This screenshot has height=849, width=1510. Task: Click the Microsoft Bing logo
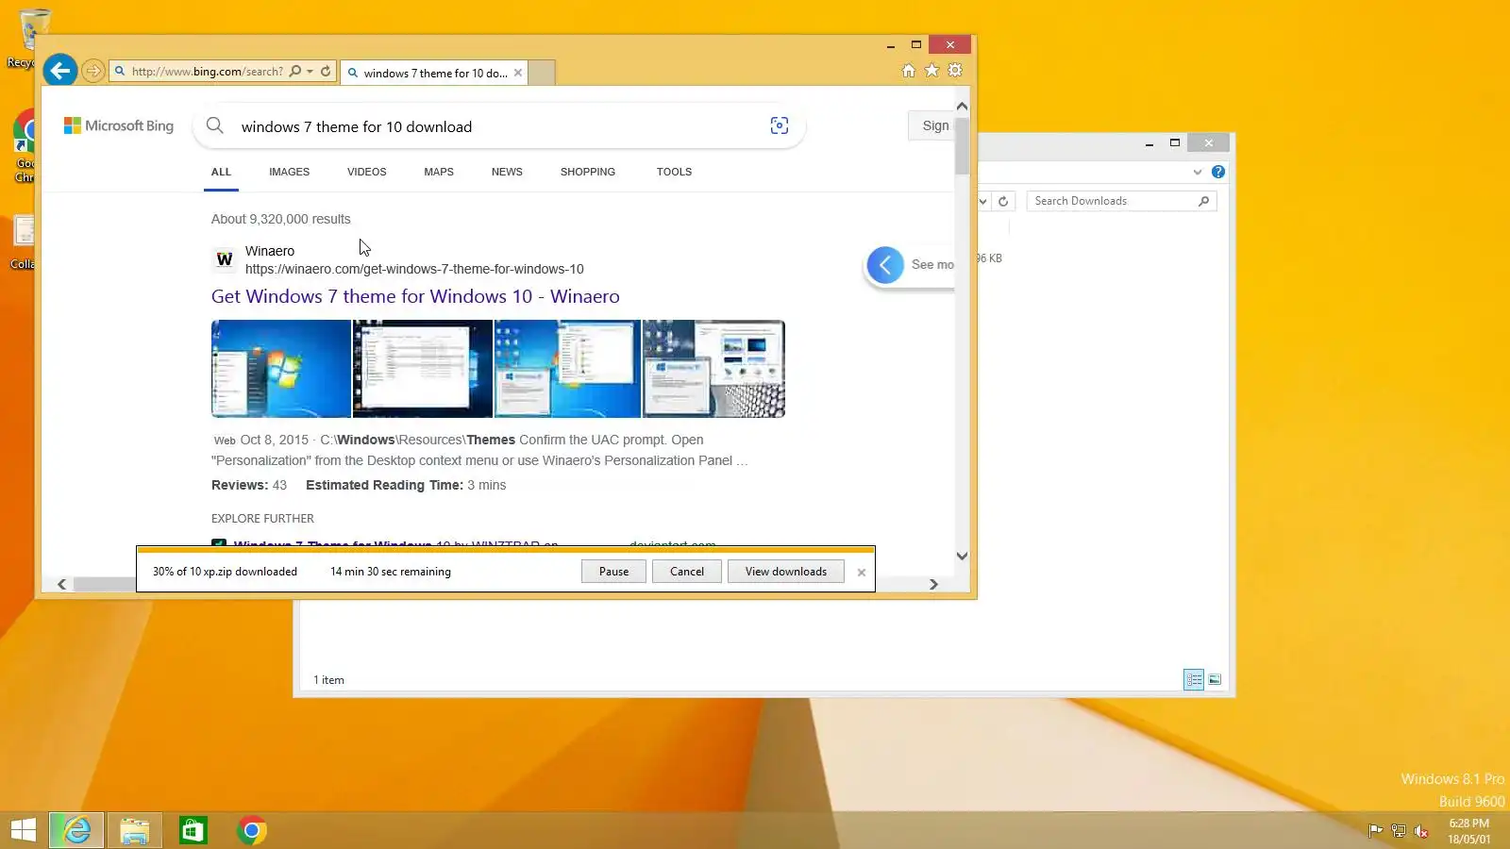(119, 125)
